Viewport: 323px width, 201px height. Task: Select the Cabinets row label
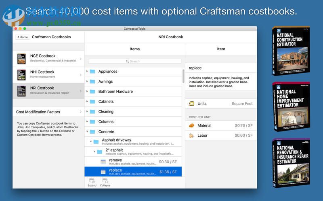[106, 102]
